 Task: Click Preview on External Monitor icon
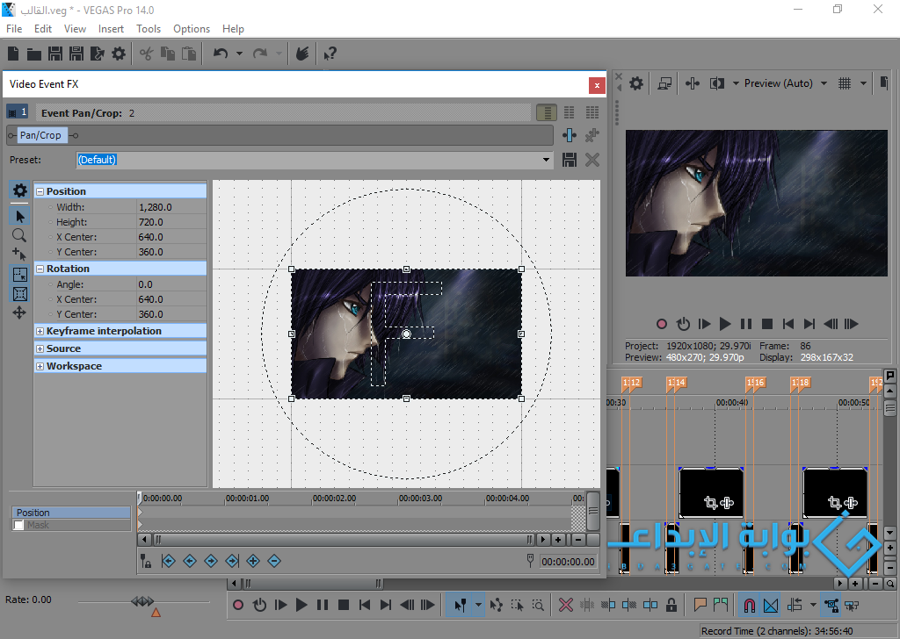pyautogui.click(x=664, y=83)
